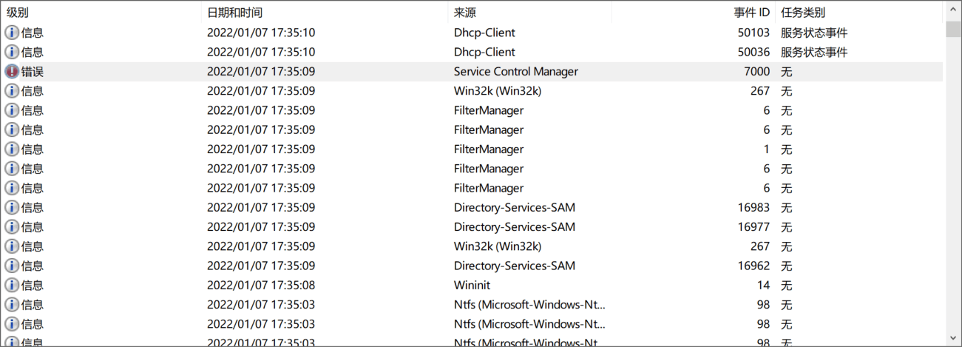Select the 信息 level text in Wininit row
The height and width of the screenshot is (347, 962).
[33, 285]
